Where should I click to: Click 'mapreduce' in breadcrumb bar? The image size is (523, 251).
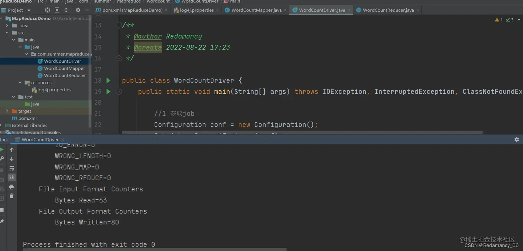(x=129, y=2)
